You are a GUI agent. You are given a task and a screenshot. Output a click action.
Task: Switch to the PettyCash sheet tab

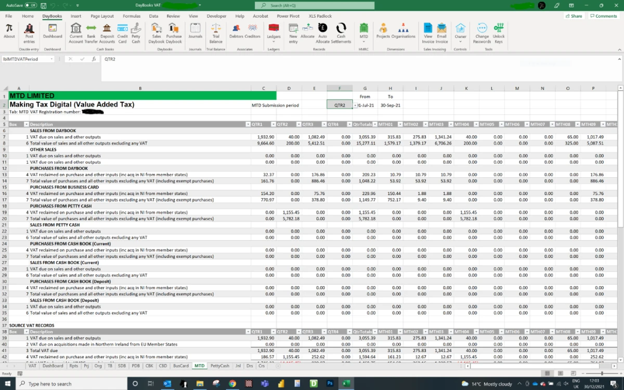(x=219, y=366)
